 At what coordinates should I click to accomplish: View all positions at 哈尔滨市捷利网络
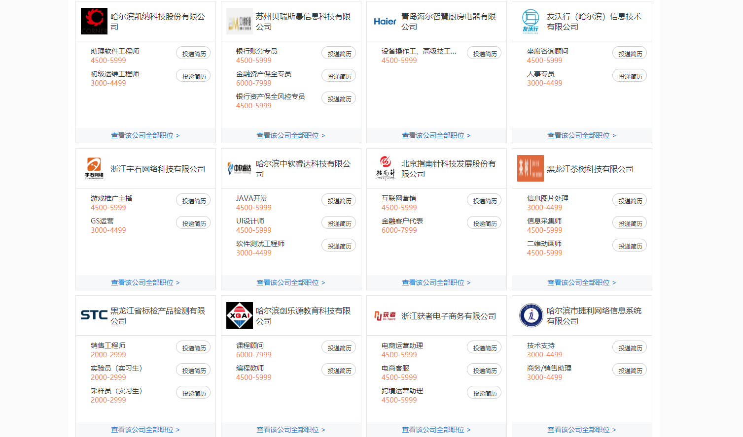(582, 430)
